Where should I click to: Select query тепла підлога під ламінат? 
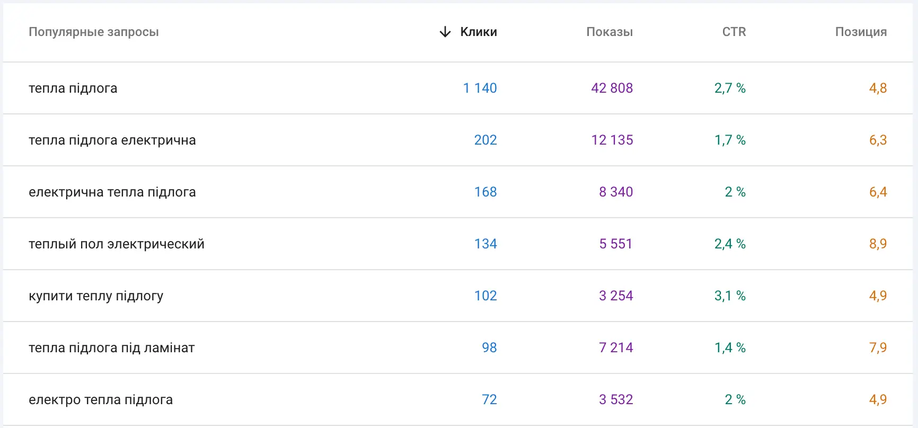click(111, 347)
